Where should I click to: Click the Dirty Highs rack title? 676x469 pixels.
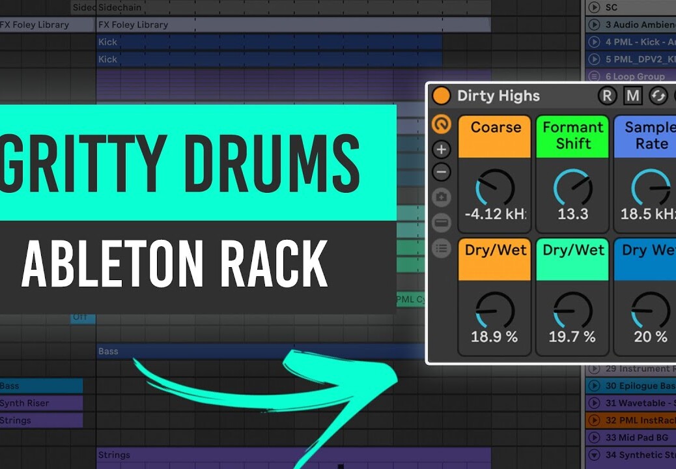click(498, 96)
